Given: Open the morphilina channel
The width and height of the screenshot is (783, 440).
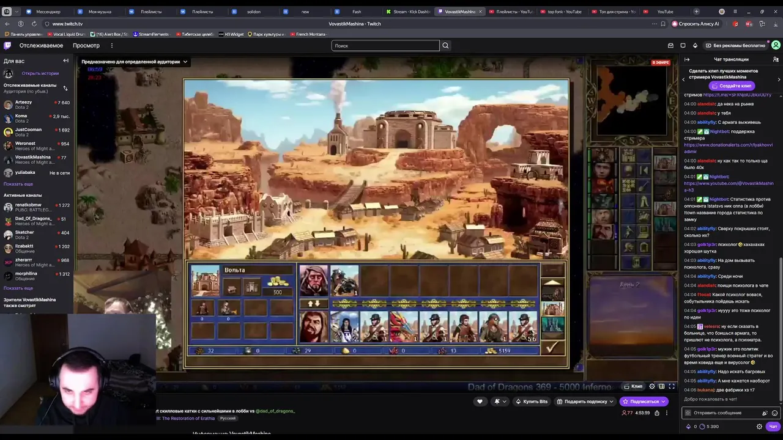Looking at the screenshot, I should [37, 276].
